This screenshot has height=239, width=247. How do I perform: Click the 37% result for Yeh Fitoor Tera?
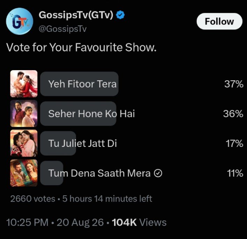pyautogui.click(x=234, y=84)
